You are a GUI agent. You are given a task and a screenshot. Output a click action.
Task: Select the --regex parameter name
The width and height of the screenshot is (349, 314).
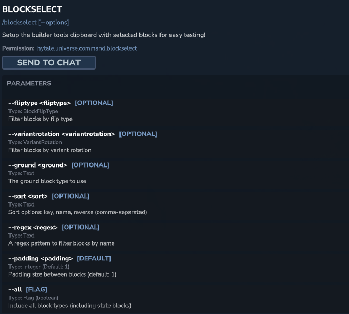tap(33, 227)
